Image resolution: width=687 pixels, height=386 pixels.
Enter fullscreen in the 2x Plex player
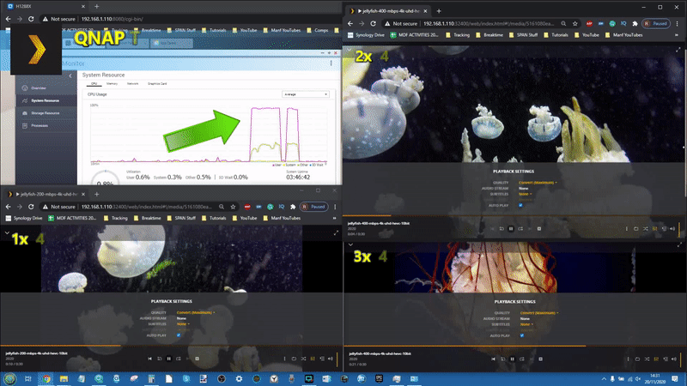pos(678,50)
